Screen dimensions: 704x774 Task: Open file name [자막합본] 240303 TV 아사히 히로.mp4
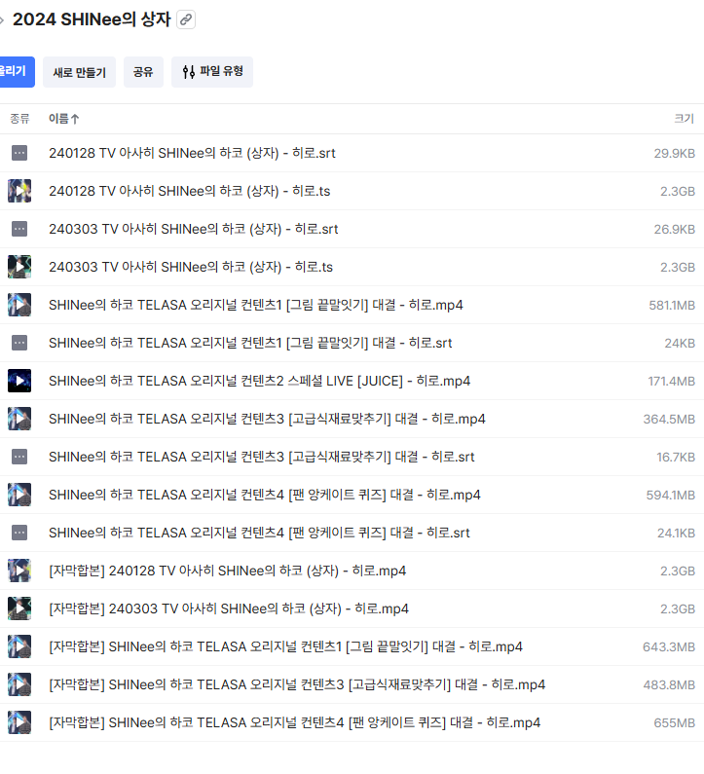click(x=229, y=608)
